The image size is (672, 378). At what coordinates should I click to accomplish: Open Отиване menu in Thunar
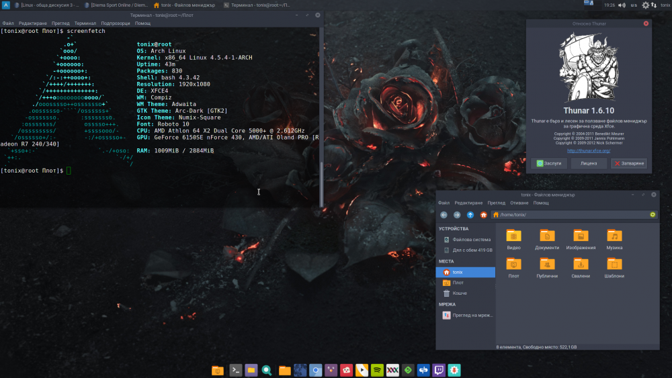519,203
